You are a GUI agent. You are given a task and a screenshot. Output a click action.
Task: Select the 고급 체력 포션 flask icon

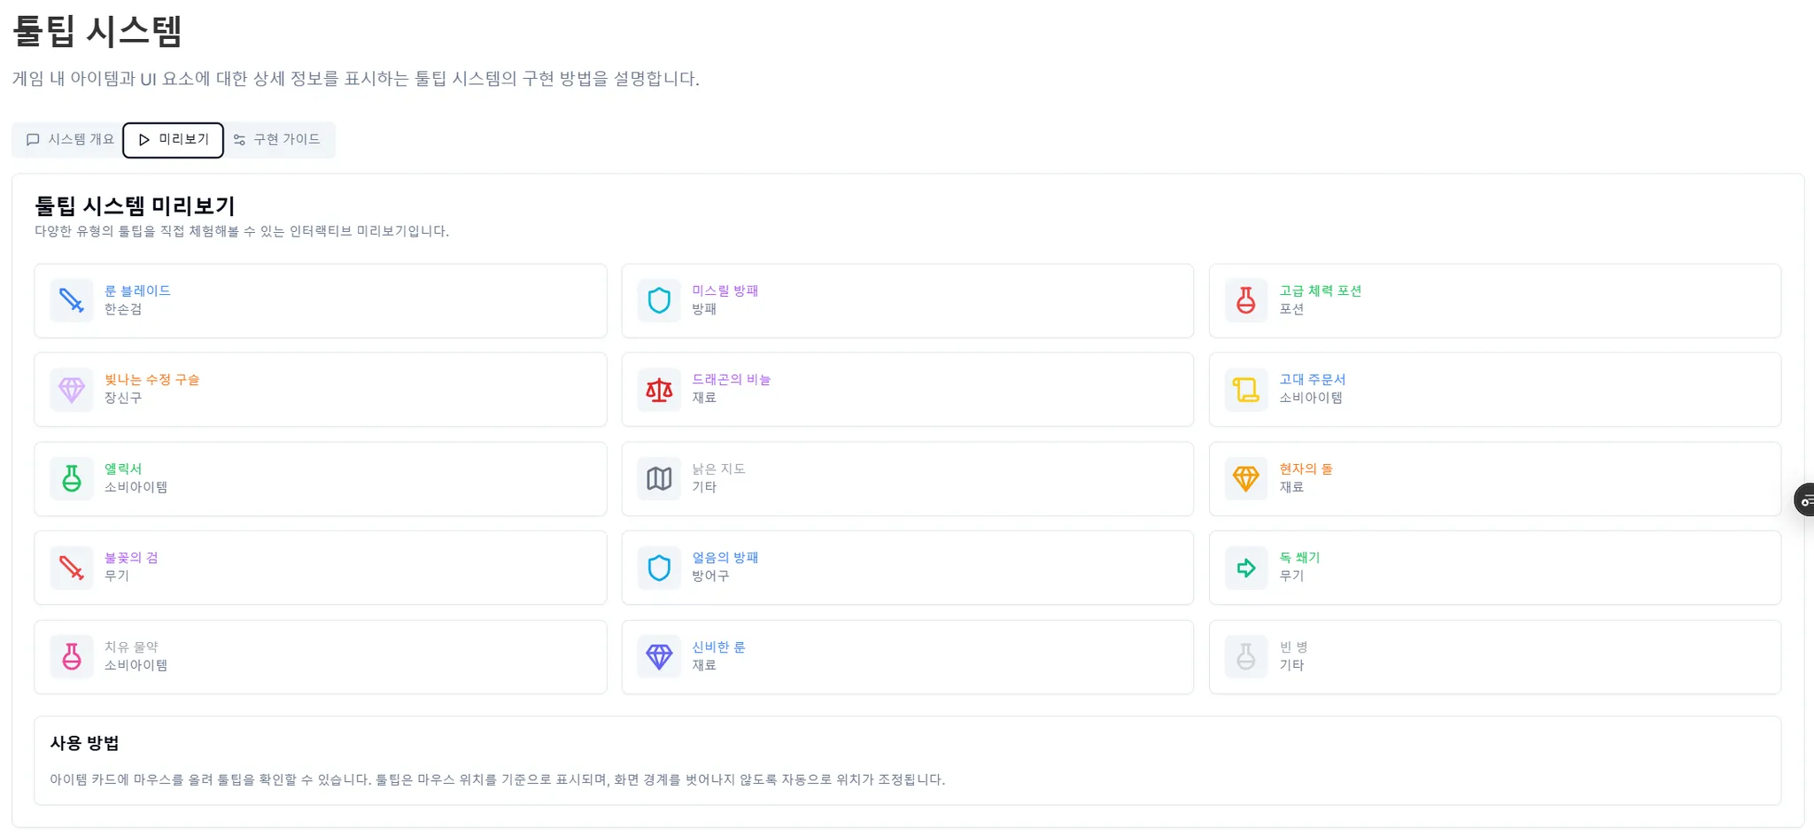click(x=1246, y=300)
